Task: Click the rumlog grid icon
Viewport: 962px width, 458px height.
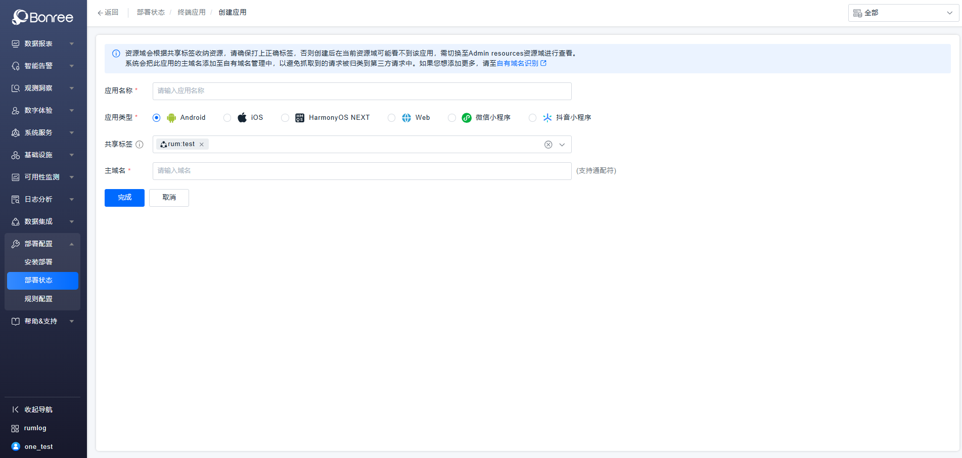Action: pos(15,428)
